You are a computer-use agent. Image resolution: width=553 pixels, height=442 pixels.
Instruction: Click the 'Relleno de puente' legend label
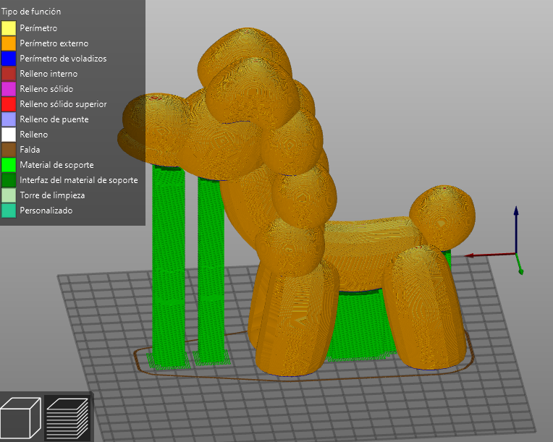pyautogui.click(x=54, y=119)
